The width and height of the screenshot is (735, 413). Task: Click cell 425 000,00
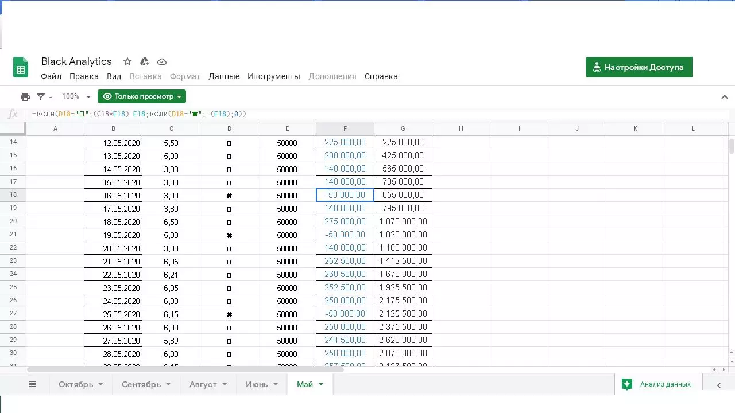403,155
